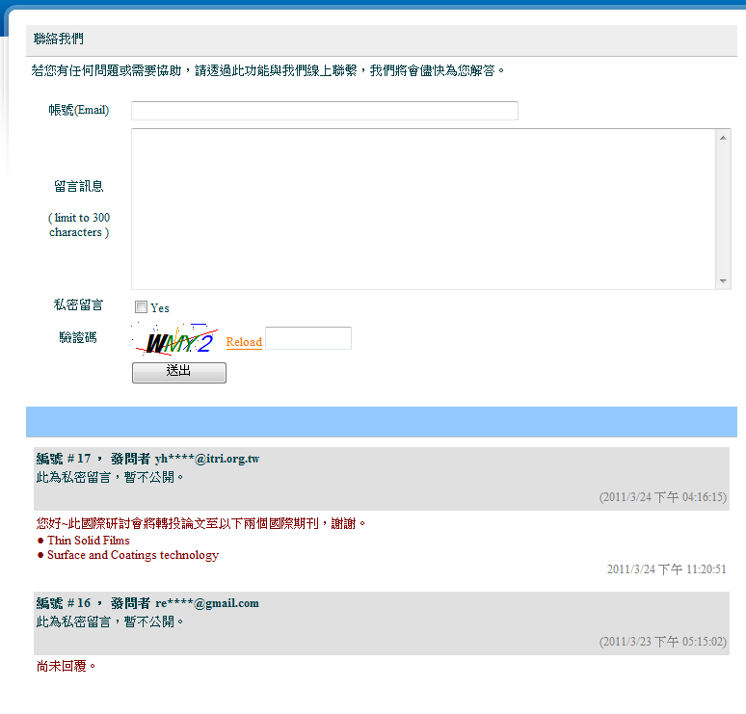Focus the 驗證碼 captcha input box
This screenshot has width=746, height=714.
coord(307,338)
